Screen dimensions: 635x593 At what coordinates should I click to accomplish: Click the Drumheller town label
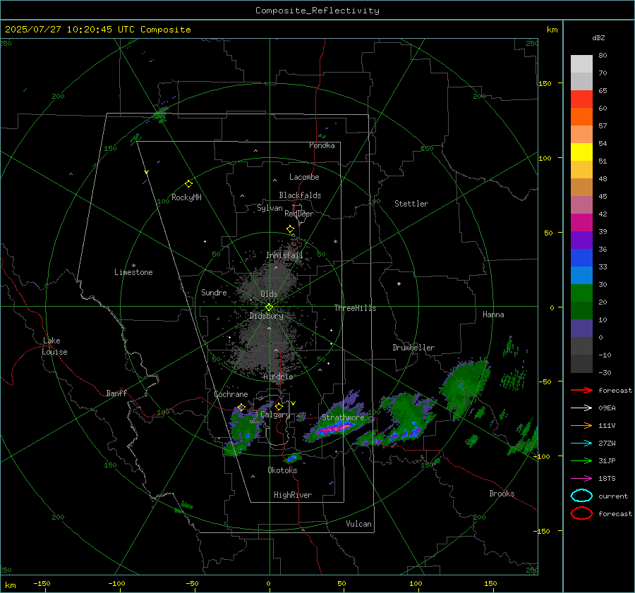click(413, 348)
